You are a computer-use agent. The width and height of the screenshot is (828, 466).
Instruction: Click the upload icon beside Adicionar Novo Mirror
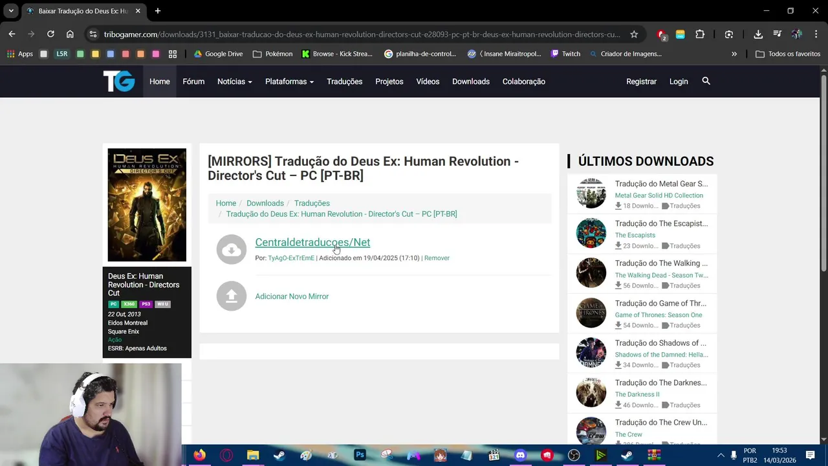[x=232, y=296]
